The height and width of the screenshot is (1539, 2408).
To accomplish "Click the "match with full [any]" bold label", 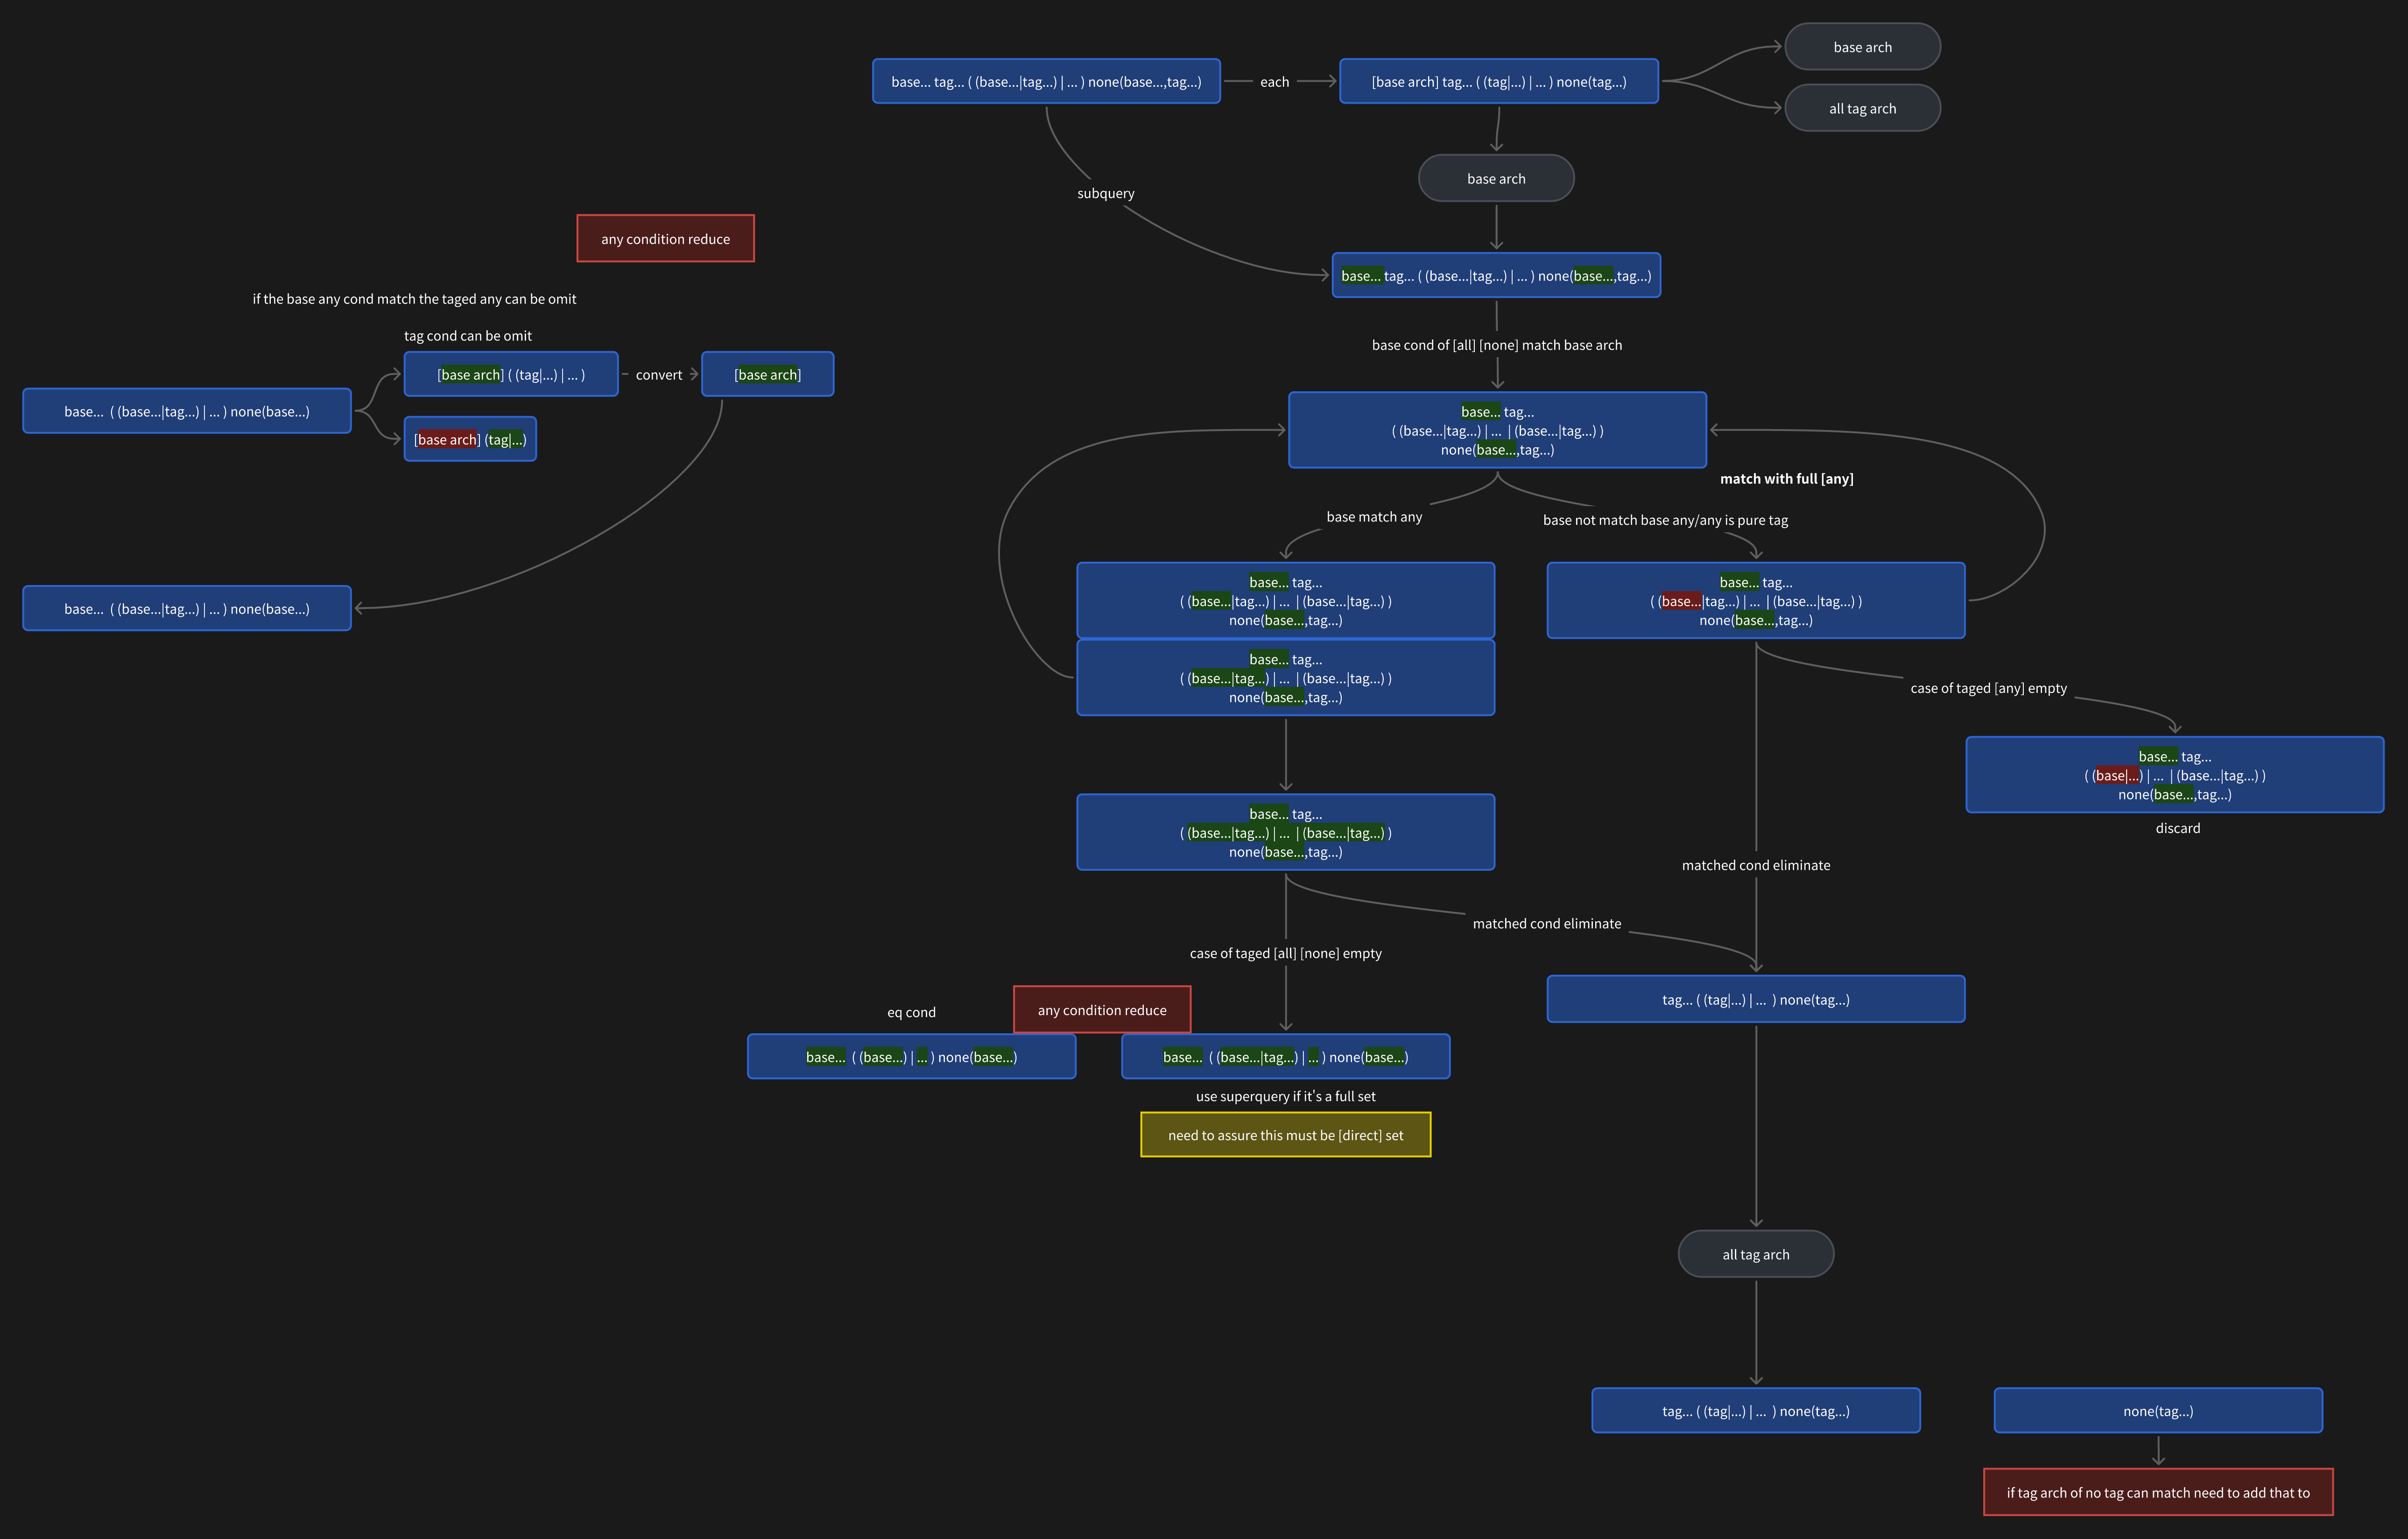I will (1786, 479).
